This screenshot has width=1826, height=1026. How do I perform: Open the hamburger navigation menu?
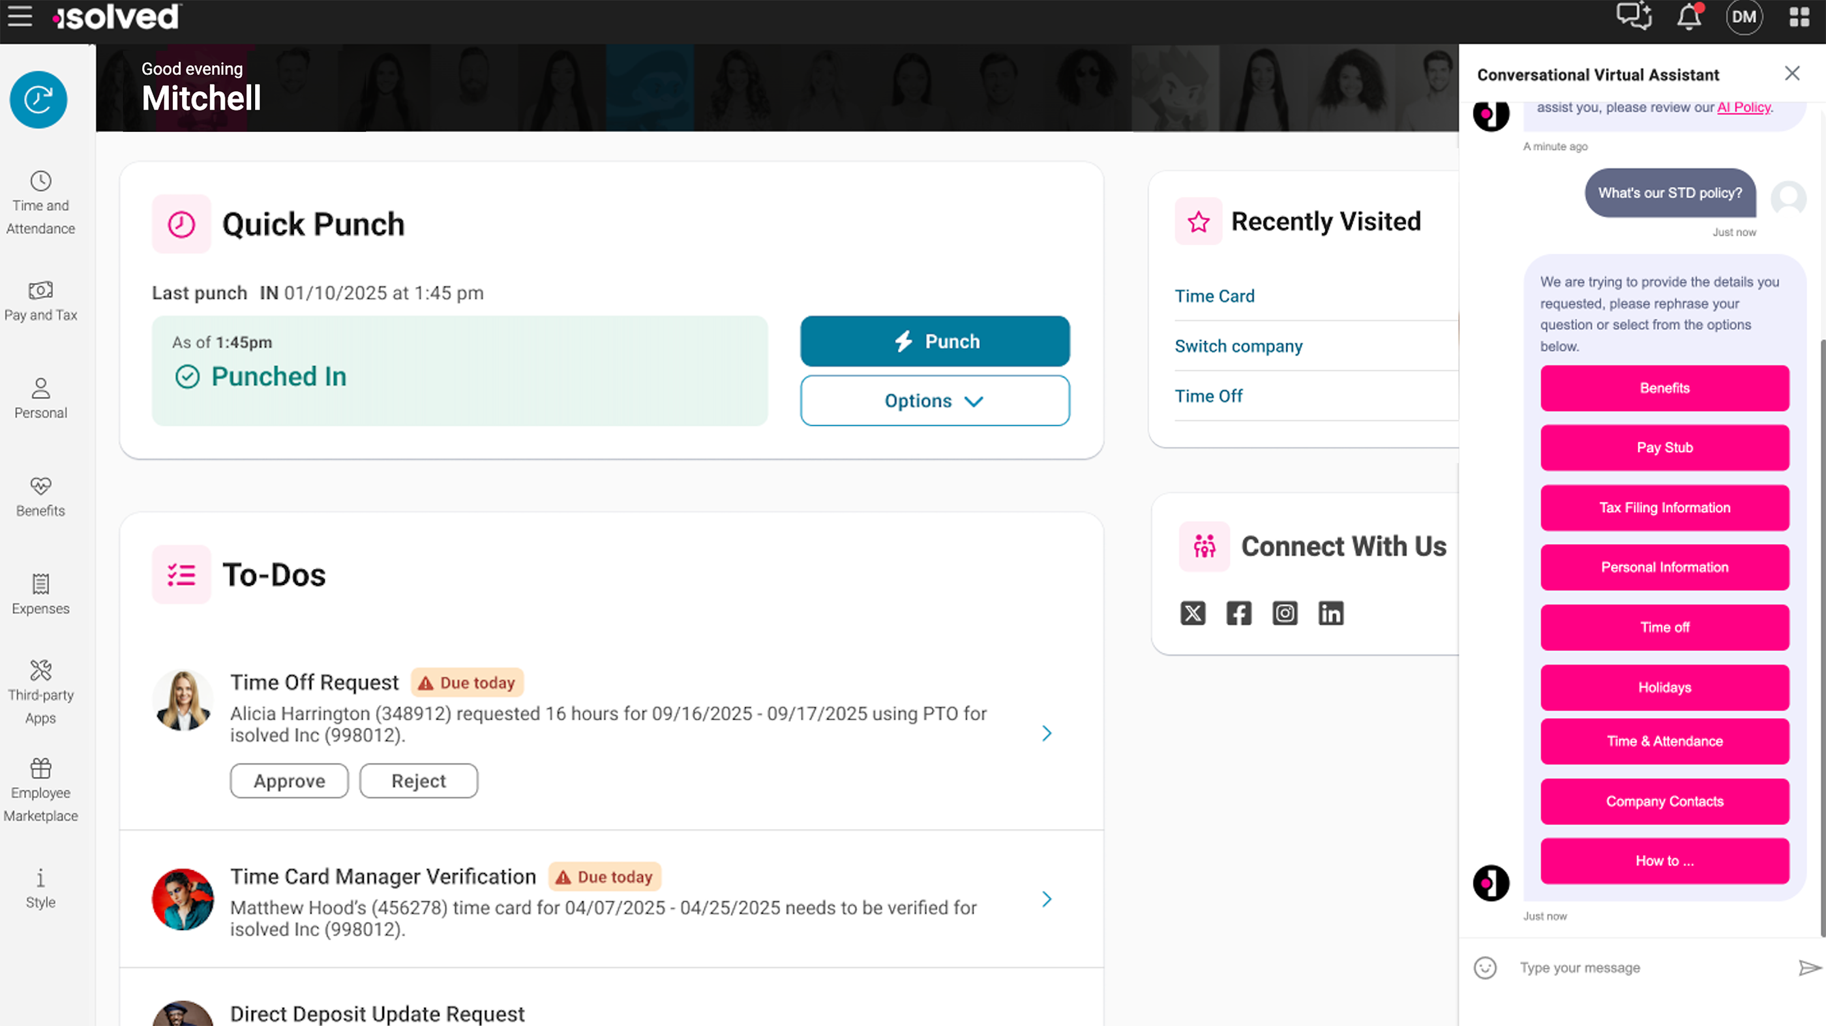(20, 16)
